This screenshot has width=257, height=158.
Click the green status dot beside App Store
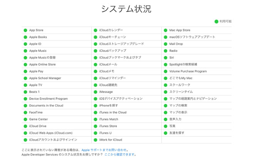(25, 30)
